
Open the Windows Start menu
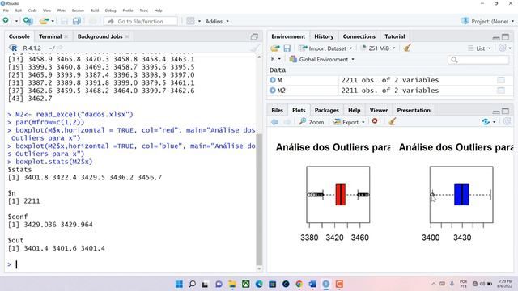(x=179, y=284)
